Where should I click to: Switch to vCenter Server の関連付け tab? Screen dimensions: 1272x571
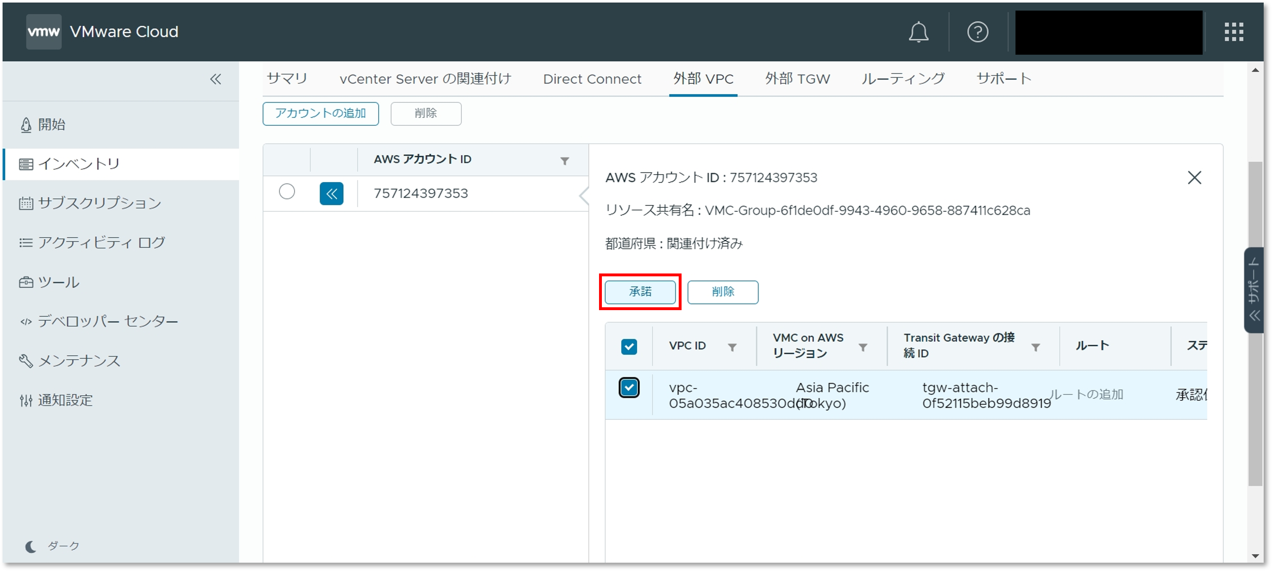(425, 78)
